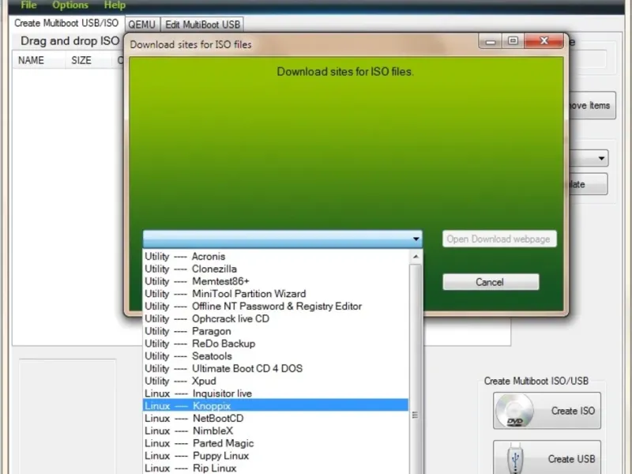Collapse the ISO sites dropdown arrow
The image size is (632, 474).
(416, 239)
